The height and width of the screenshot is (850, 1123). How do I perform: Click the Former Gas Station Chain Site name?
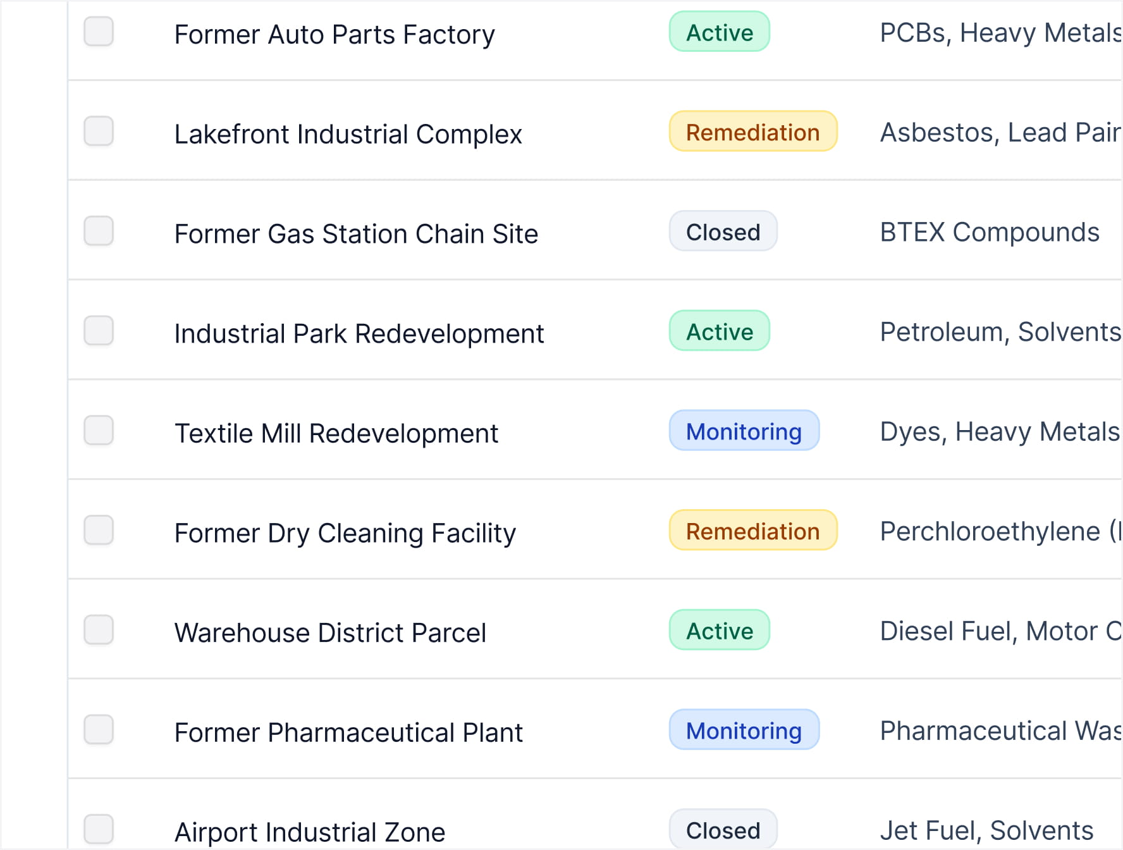[356, 234]
